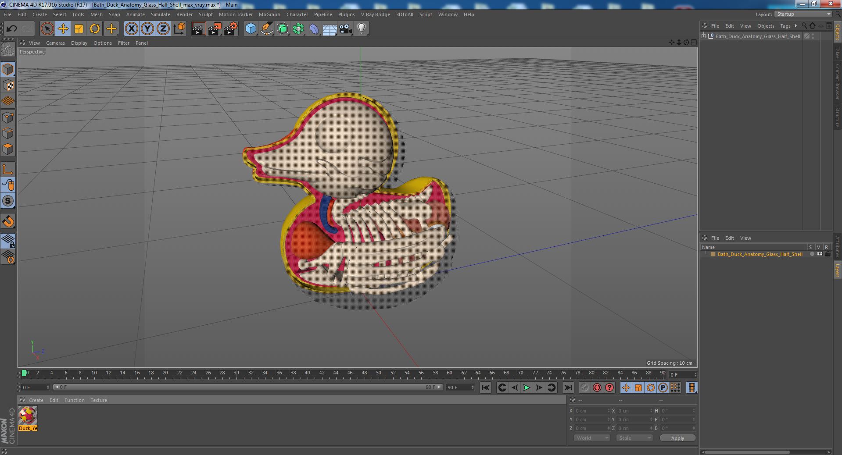842x455 pixels.
Task: Open viewport Cameras menu
Action: click(55, 43)
